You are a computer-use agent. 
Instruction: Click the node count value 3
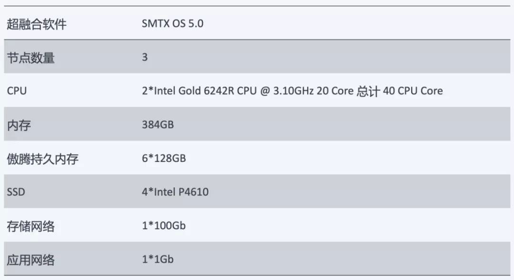[145, 57]
